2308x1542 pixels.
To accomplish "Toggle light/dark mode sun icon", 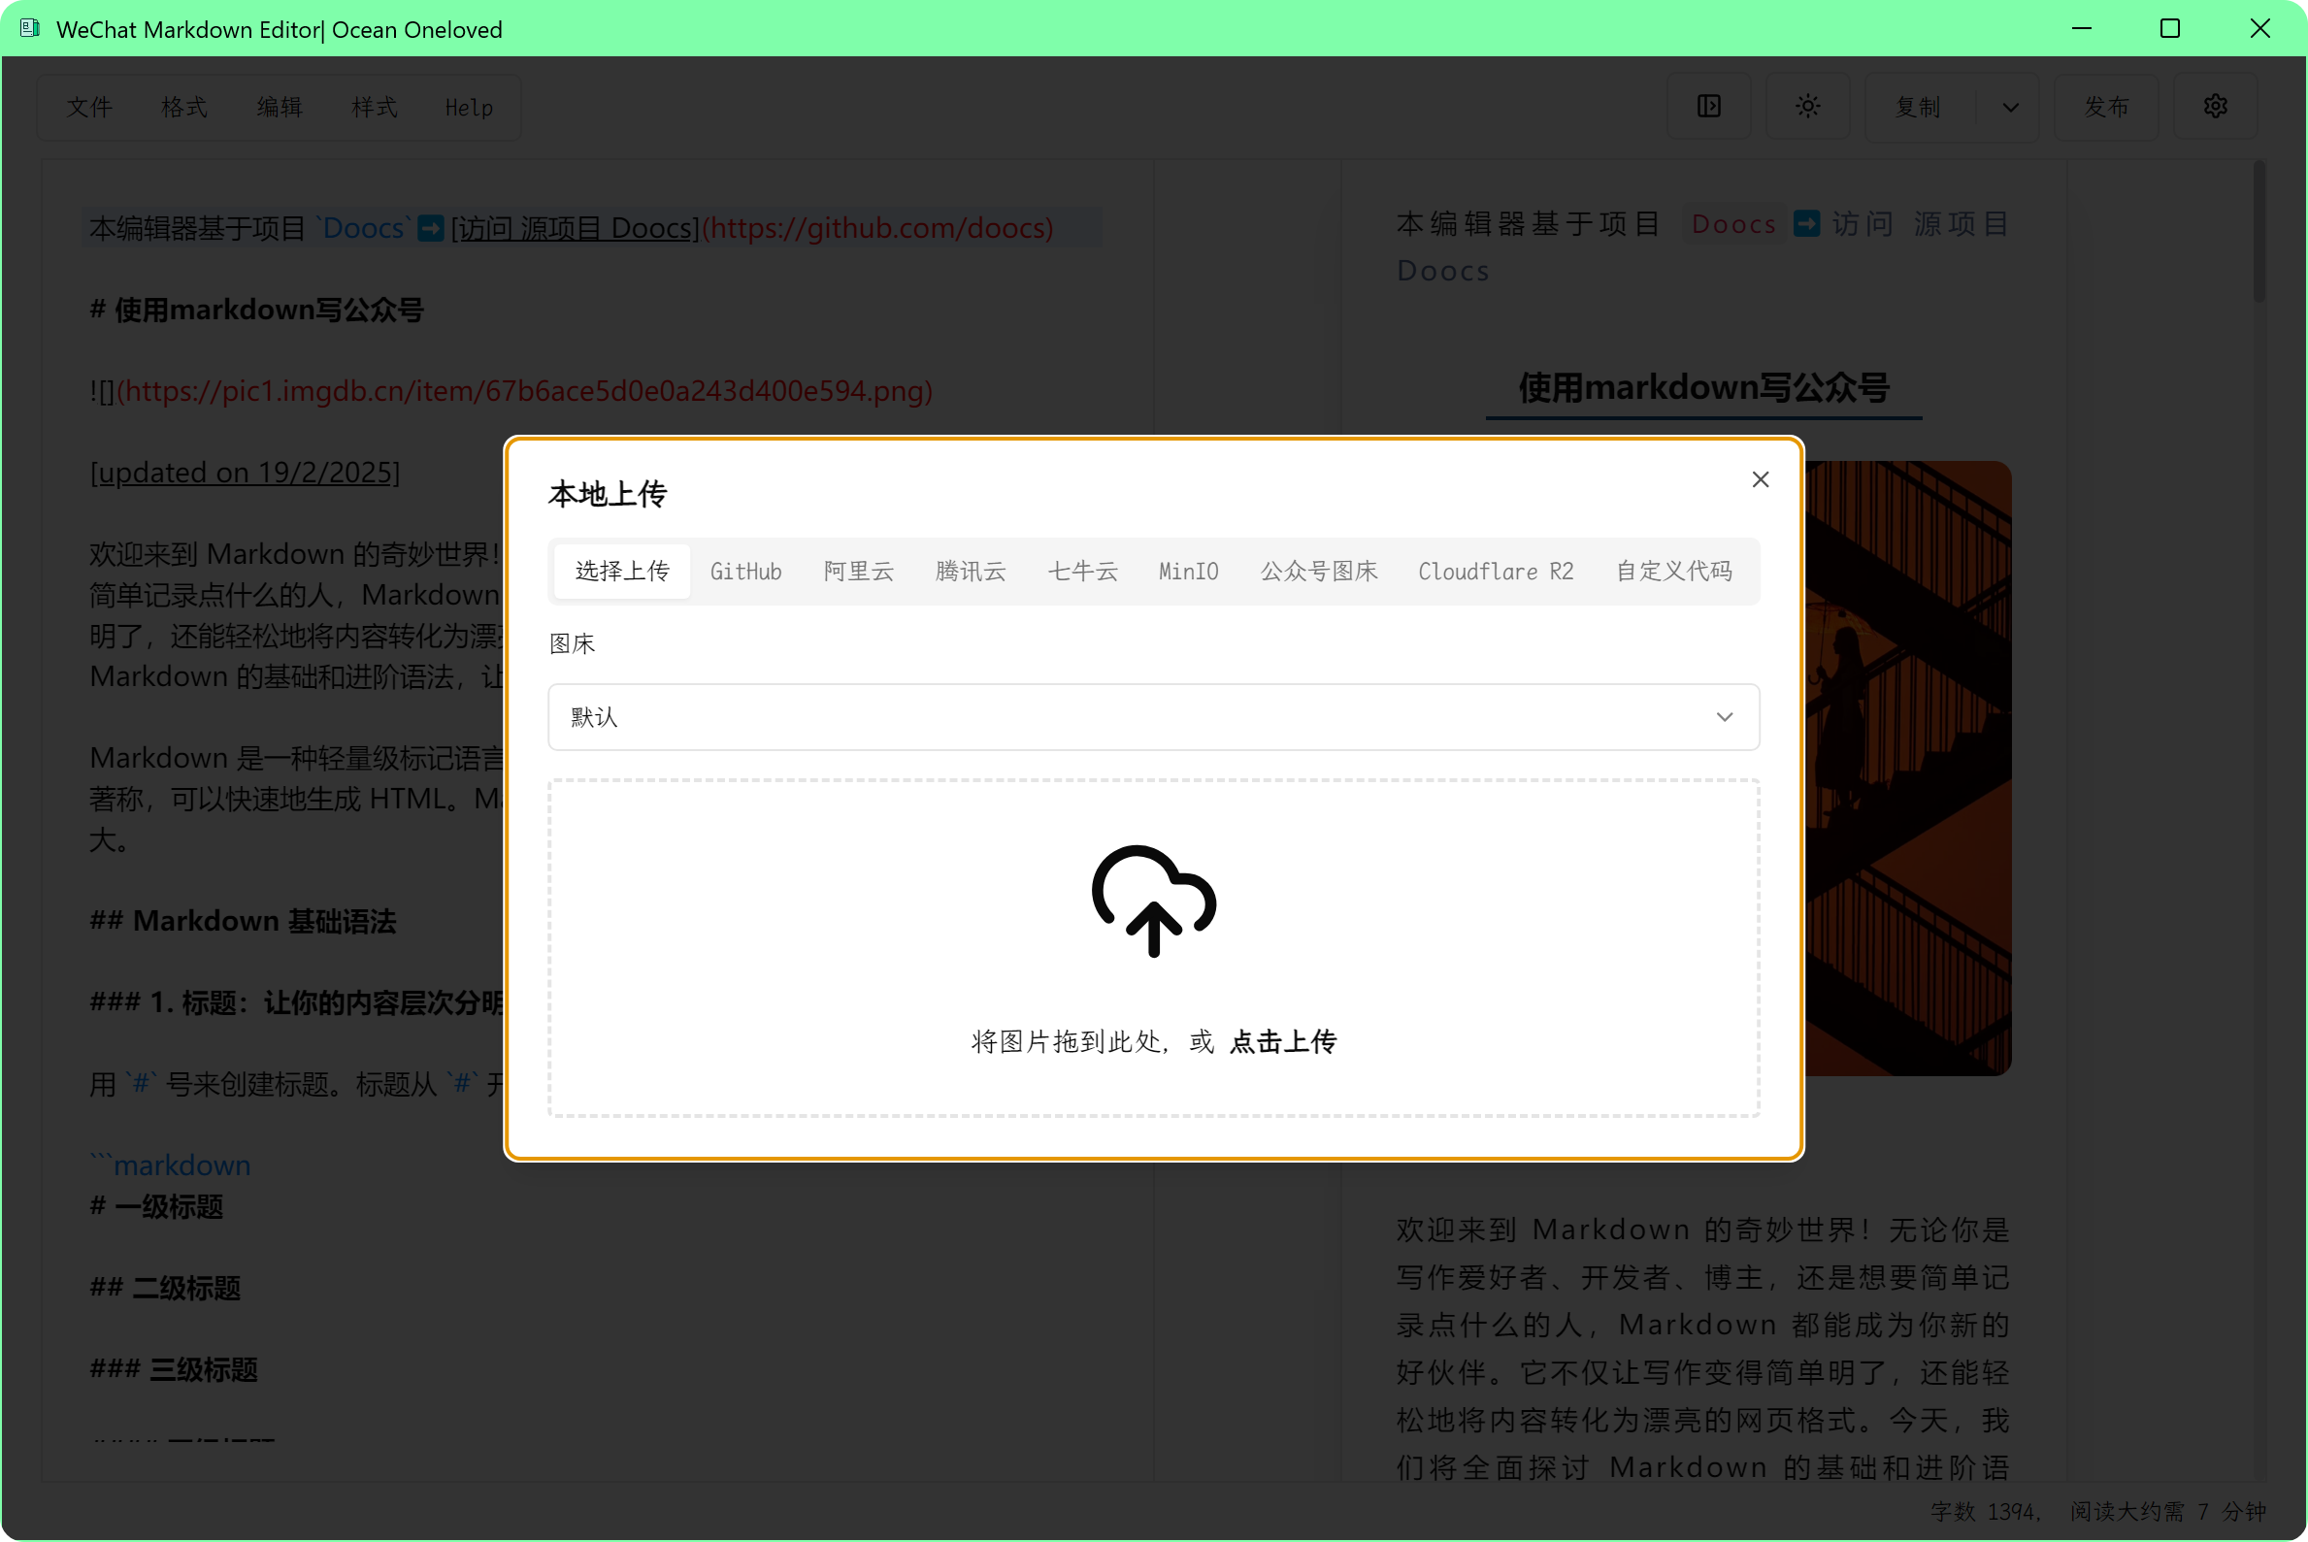I will pyautogui.click(x=1807, y=106).
